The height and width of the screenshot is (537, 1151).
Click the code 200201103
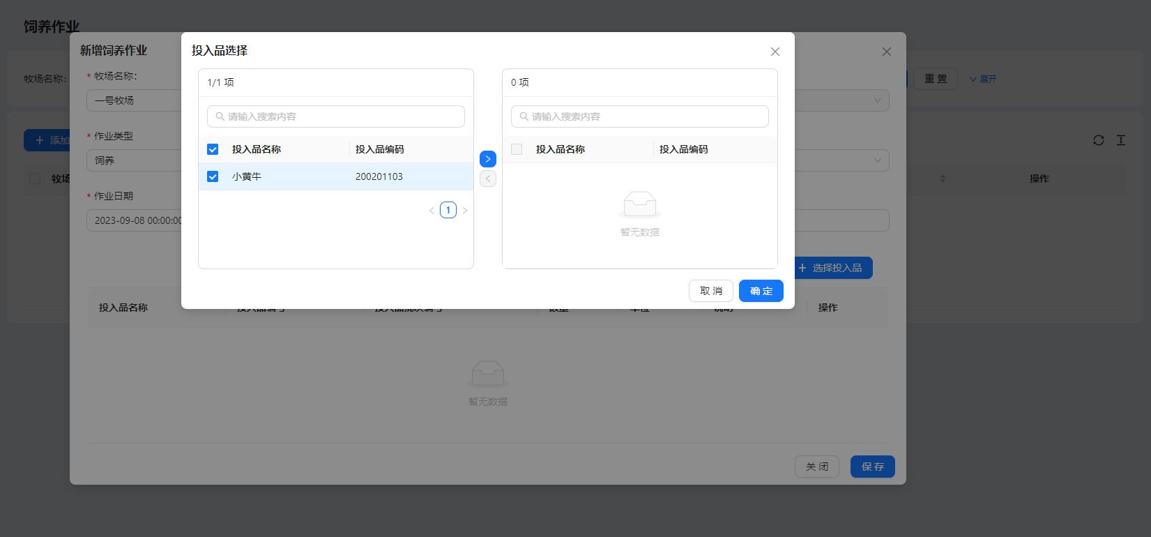tap(379, 176)
